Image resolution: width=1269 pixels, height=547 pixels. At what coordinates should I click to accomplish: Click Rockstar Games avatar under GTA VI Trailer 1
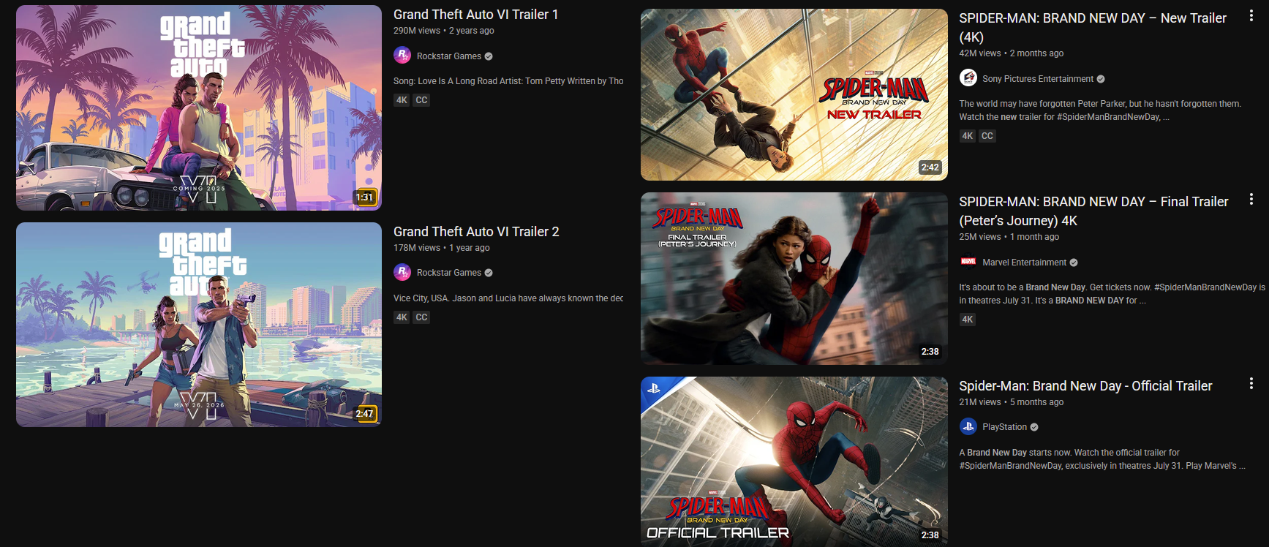point(402,56)
